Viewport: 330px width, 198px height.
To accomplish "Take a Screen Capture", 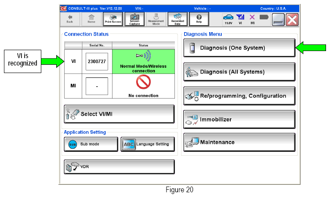I will [134, 19].
